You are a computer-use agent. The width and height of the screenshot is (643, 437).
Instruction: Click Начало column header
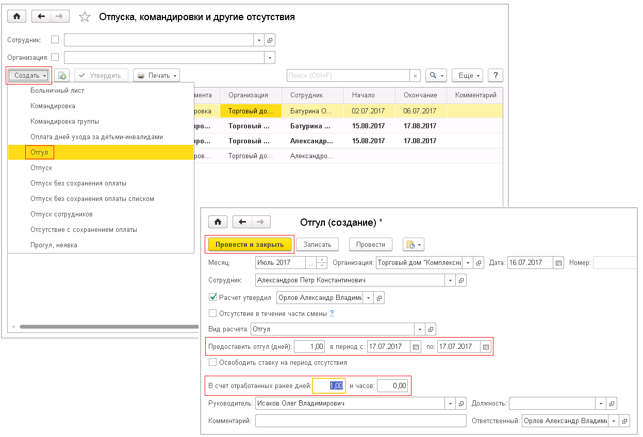pos(369,95)
